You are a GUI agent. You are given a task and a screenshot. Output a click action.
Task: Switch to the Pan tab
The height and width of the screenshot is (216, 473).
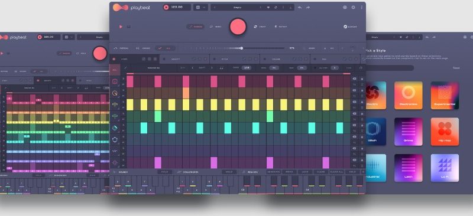[335, 59]
